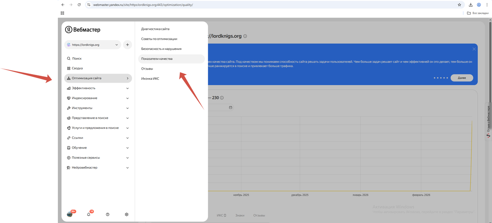Screen dimensions: 492x223
Task: Click the banner pagination dots
Action: (440, 78)
